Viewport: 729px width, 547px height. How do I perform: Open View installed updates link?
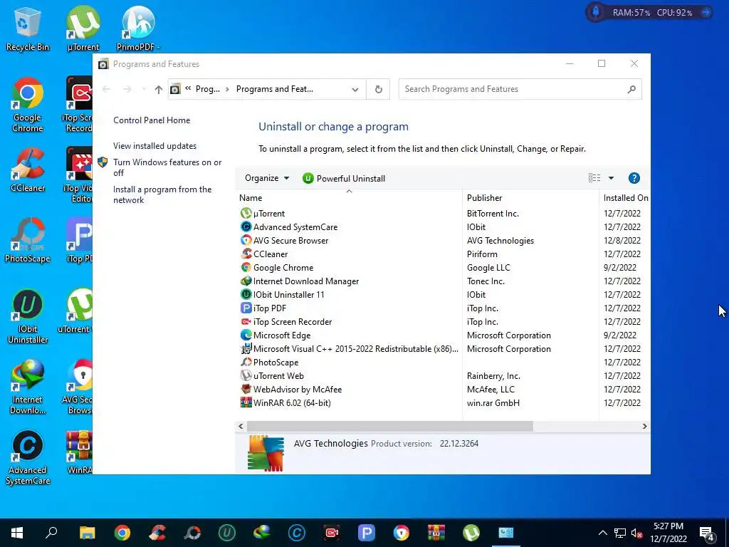tap(154, 146)
